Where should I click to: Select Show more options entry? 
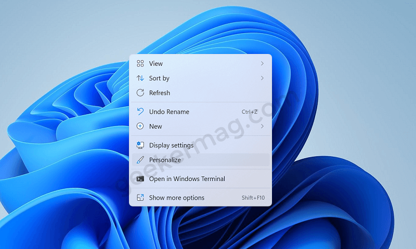click(x=200, y=198)
